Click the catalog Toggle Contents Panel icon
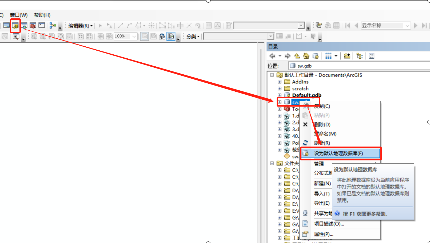 point(359,56)
